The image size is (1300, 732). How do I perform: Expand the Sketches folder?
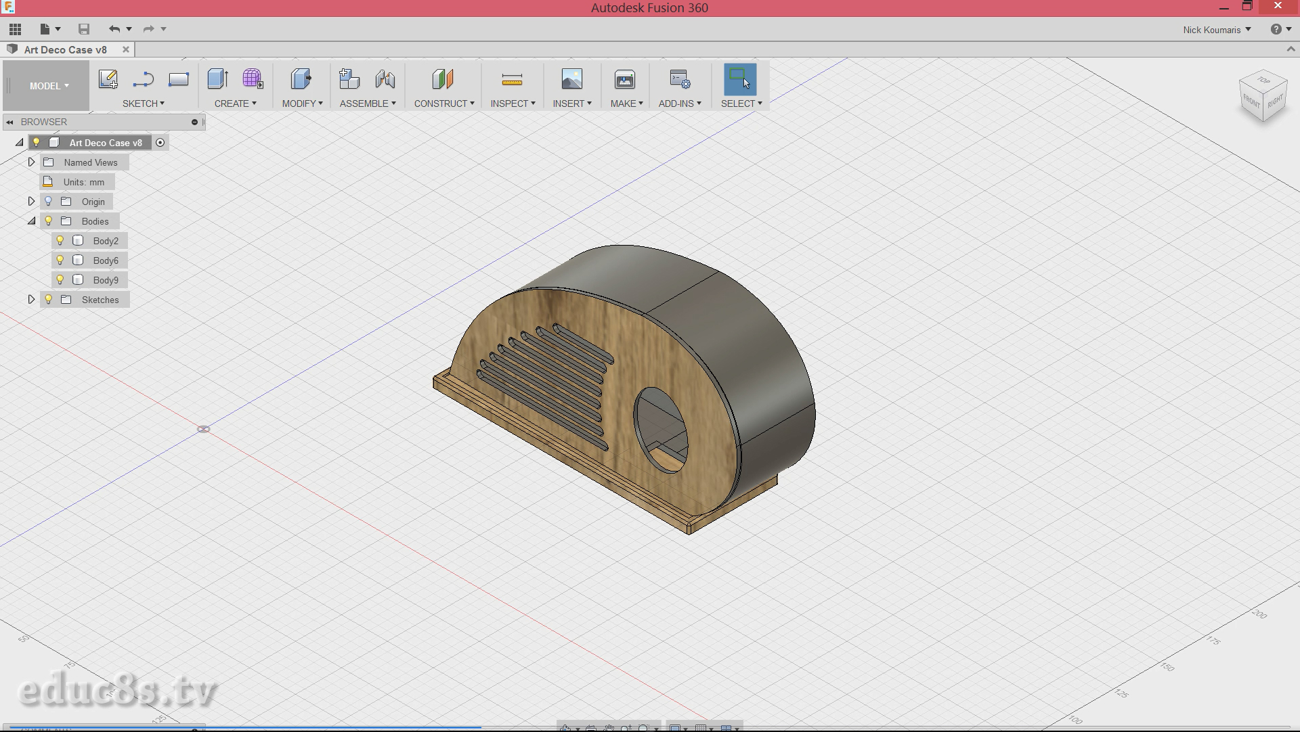[31, 300]
